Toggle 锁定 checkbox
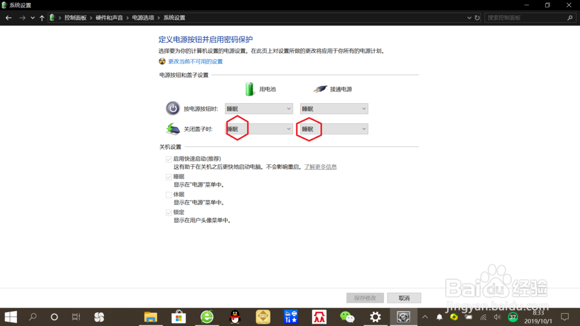Viewport: 580px width, 326px height. [169, 213]
